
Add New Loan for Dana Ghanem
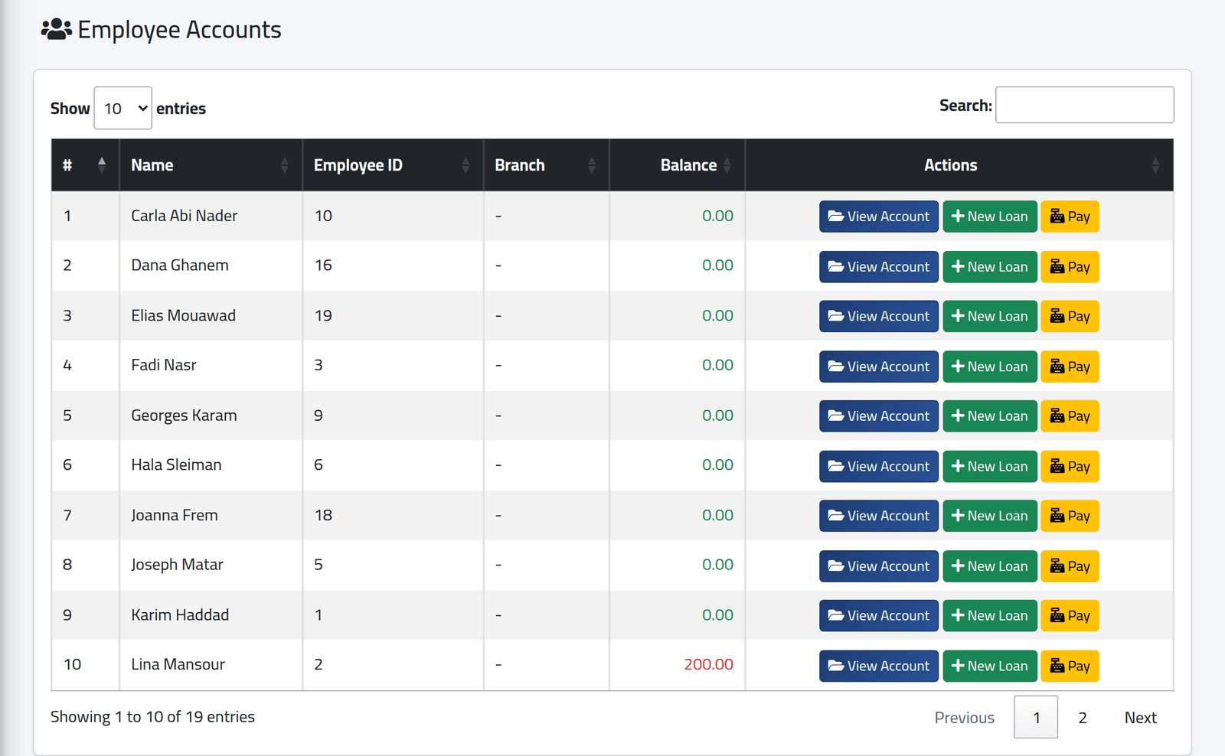pyautogui.click(x=990, y=267)
